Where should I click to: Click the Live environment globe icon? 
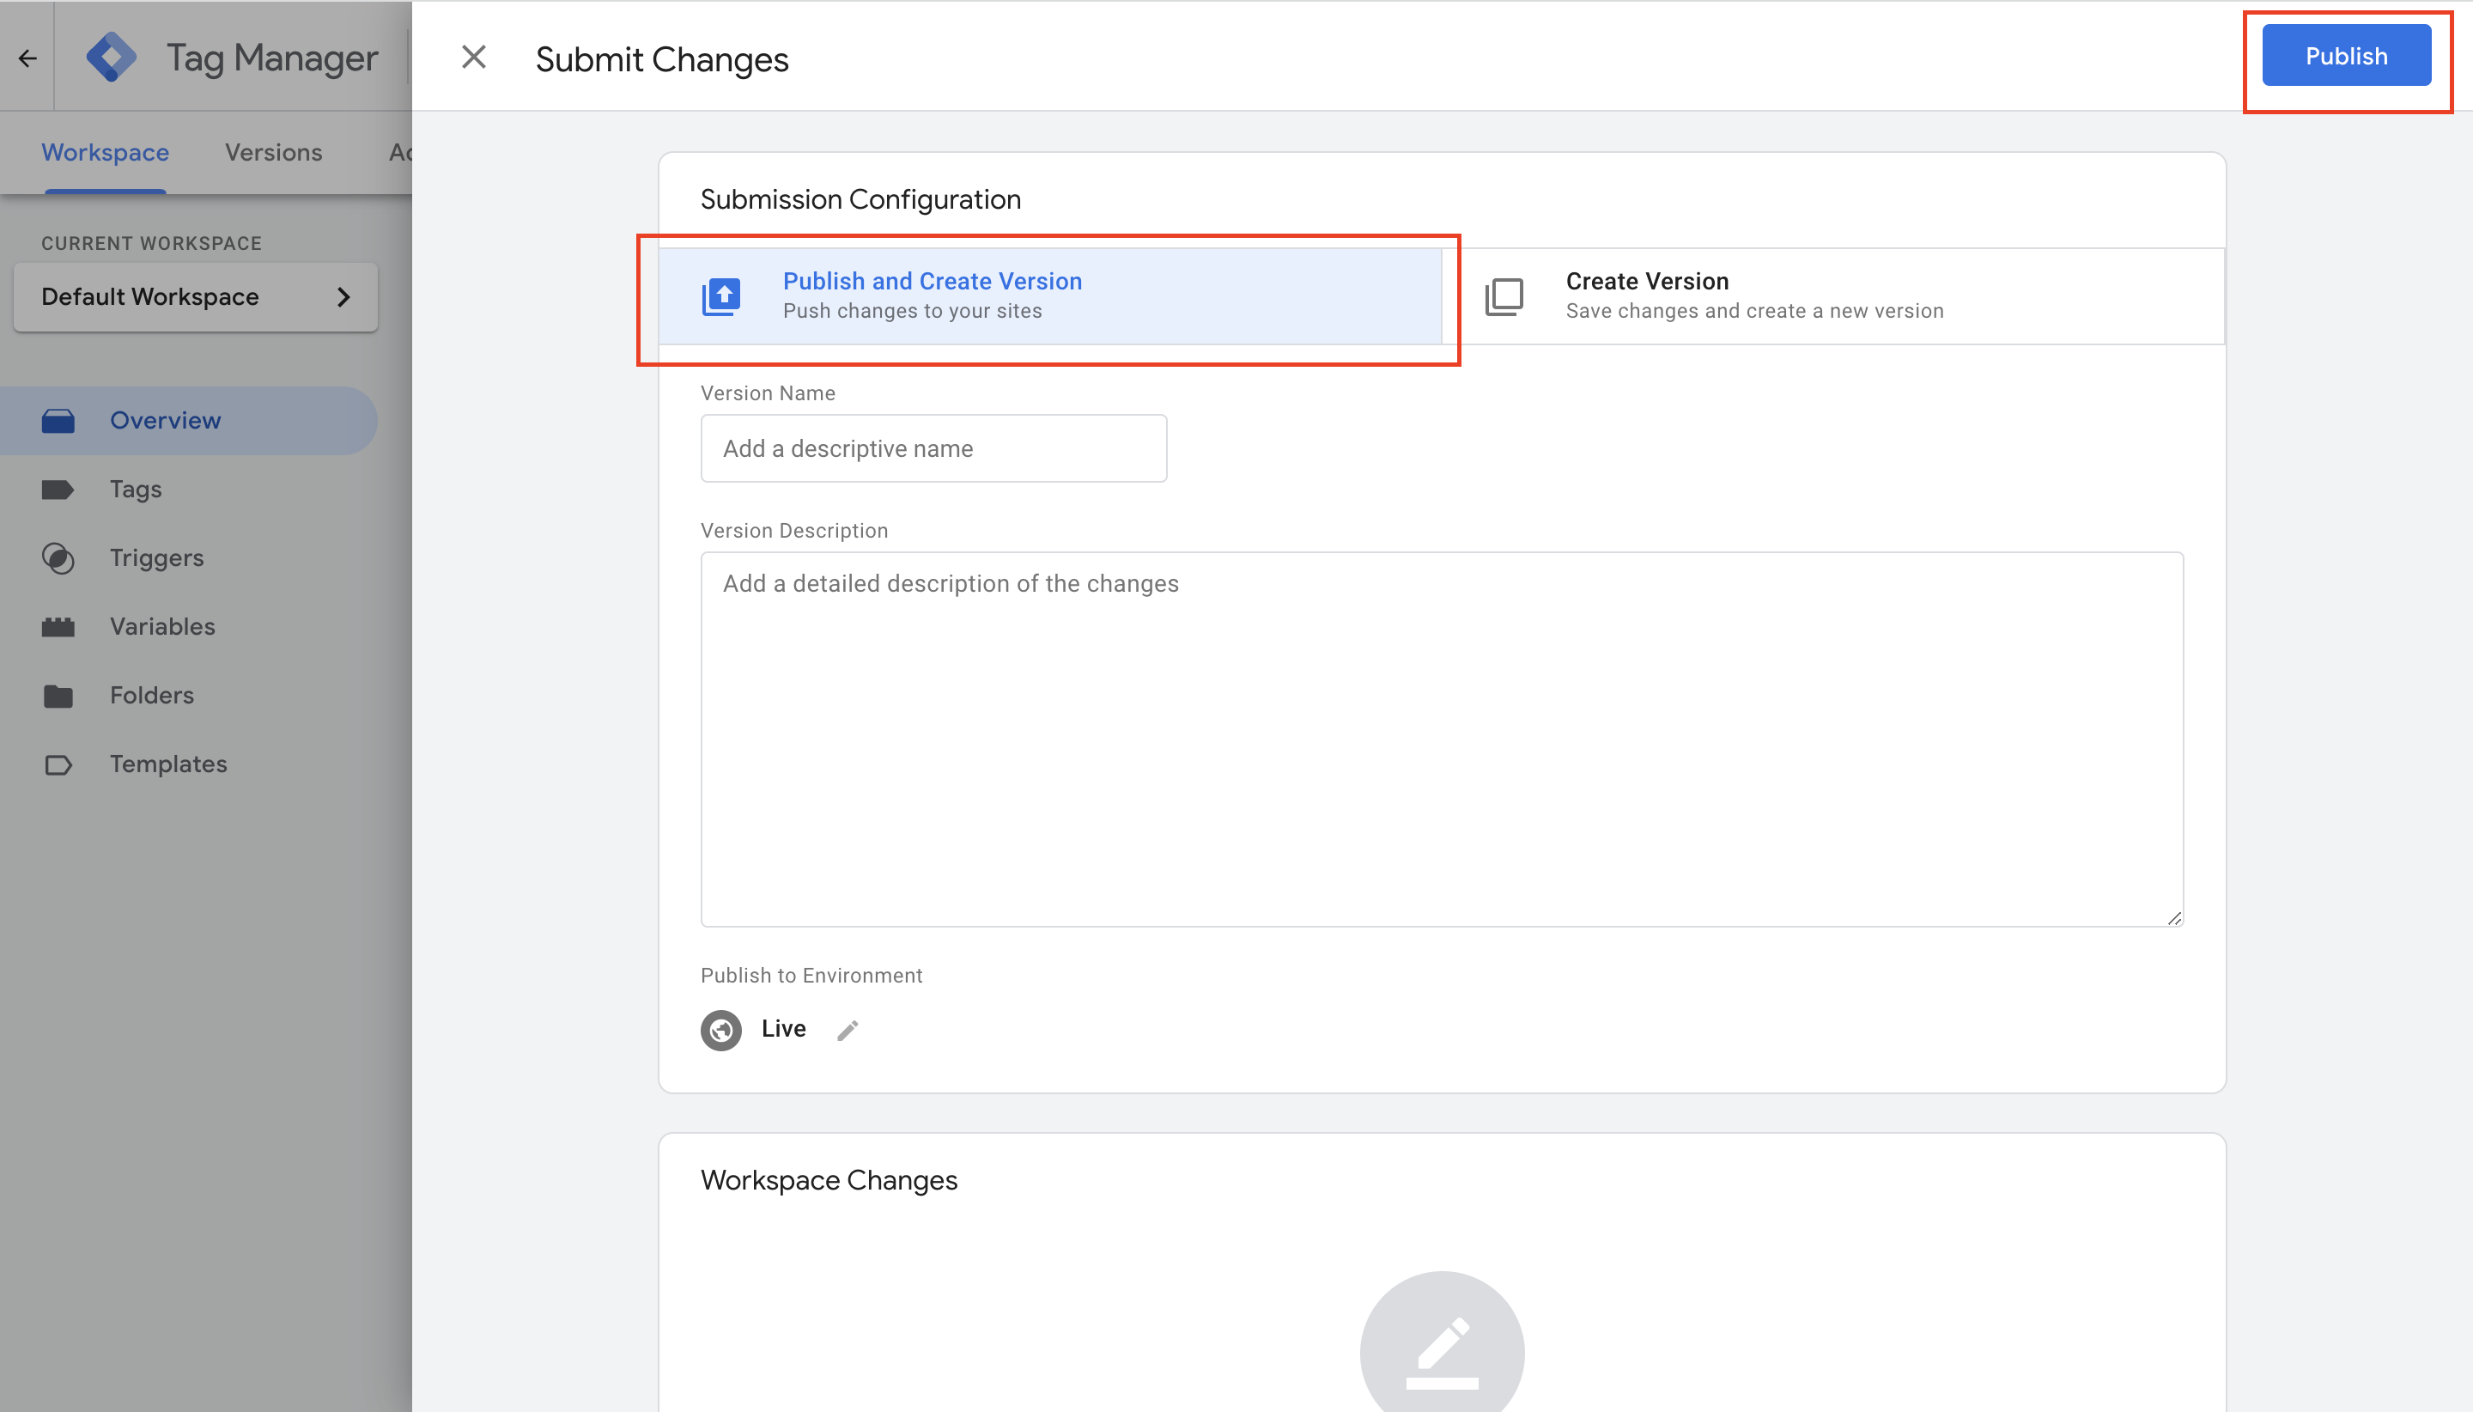pyautogui.click(x=721, y=1030)
